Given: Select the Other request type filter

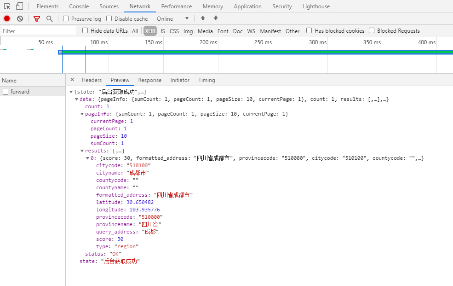Looking at the screenshot, I should pos(292,31).
